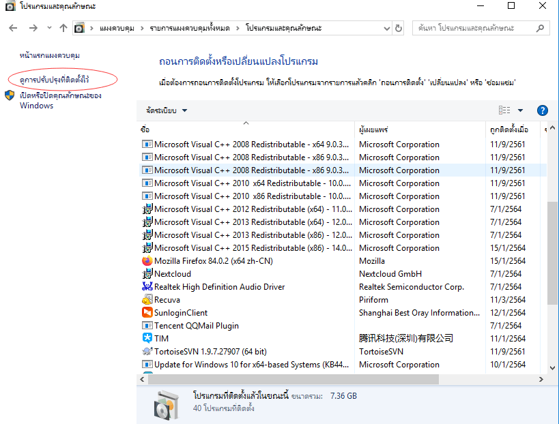This screenshot has height=424, width=559.
Task: Click the Realtek Audio Driver icon
Action: pos(147,286)
